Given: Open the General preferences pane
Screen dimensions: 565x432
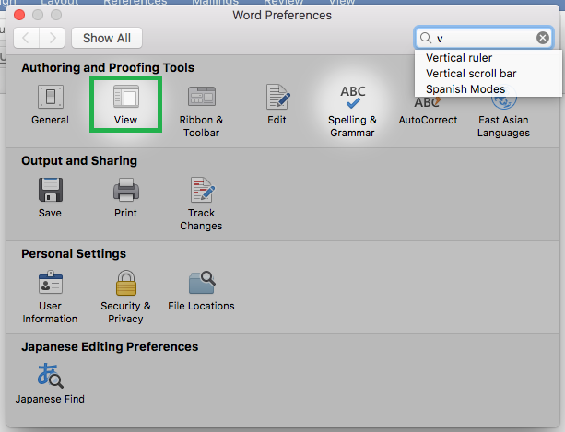Looking at the screenshot, I should tap(50, 104).
